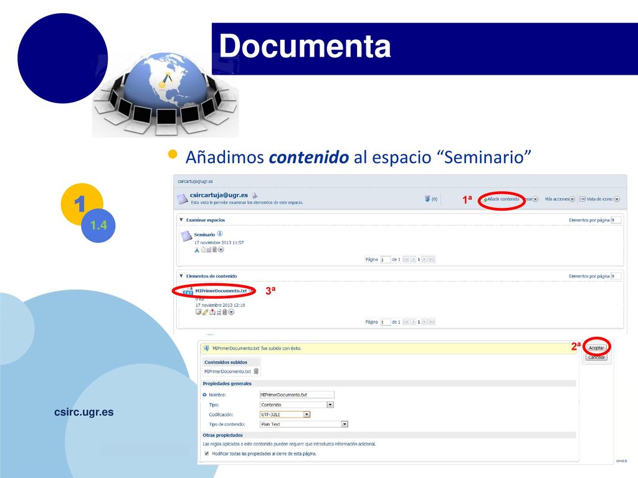Click pencil edit icon for MIPrimerDocumento.txt
The height and width of the screenshot is (478, 638).
point(205,312)
